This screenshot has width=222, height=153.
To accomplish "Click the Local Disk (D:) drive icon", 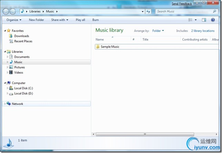I will coord(11,94).
